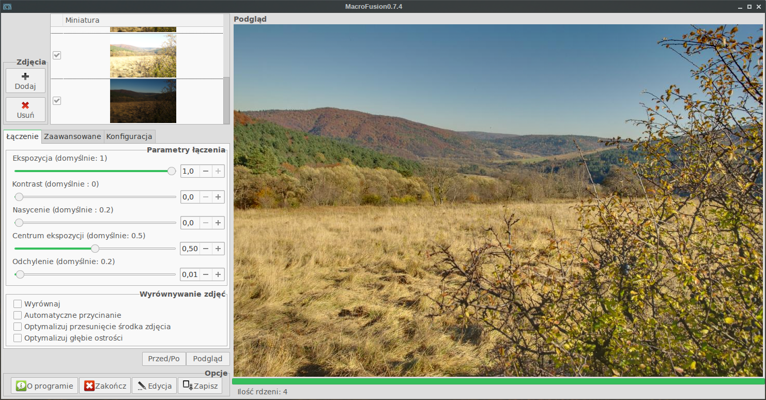Switch to the Łączenie tab
766x400 pixels.
pos(22,136)
